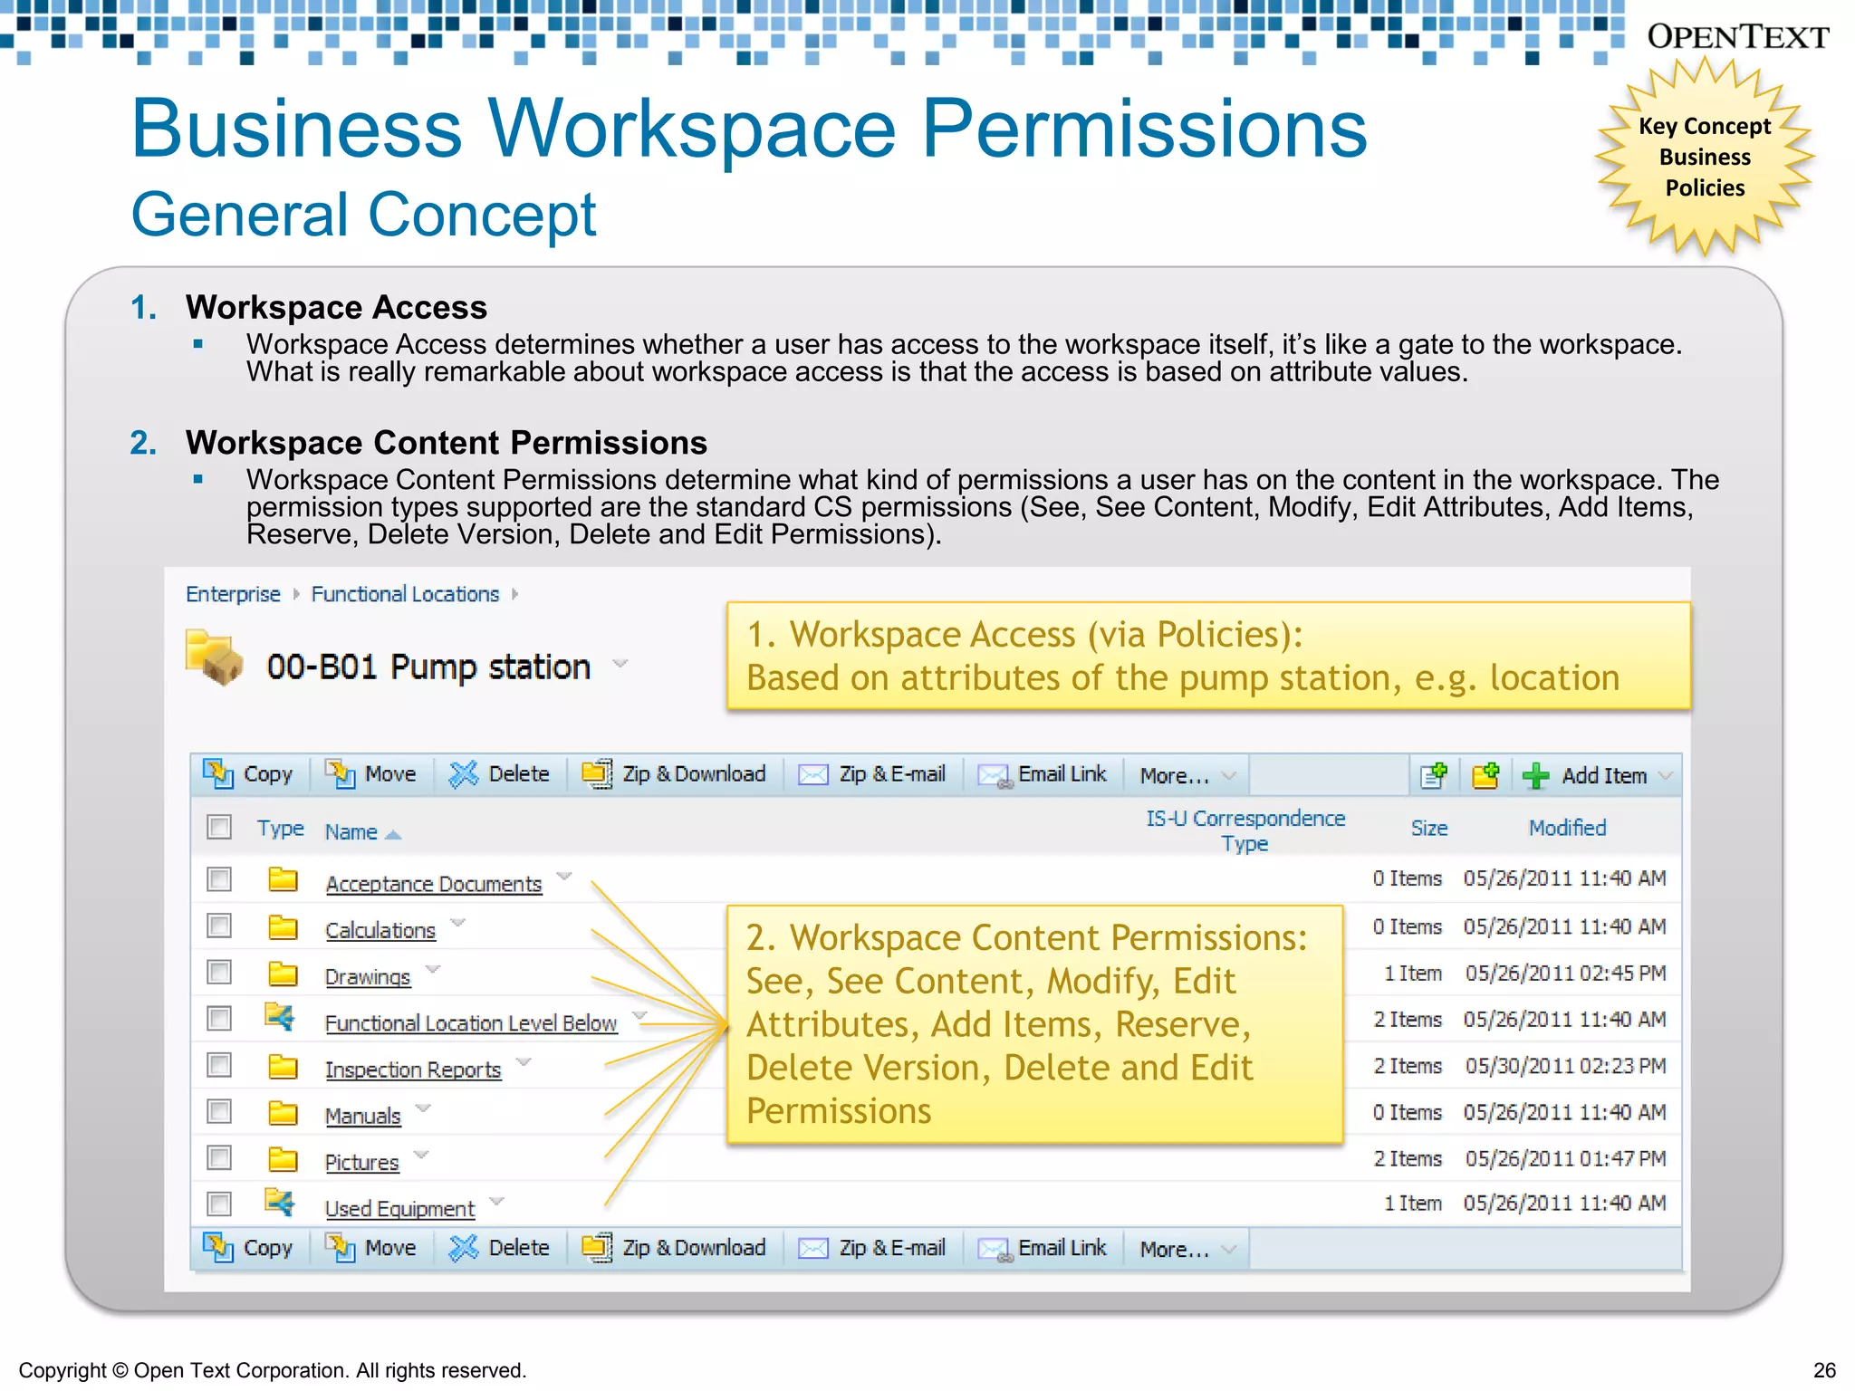The height and width of the screenshot is (1391, 1855).
Task: Click the Email Link icon in the top toolbar
Action: (995, 776)
